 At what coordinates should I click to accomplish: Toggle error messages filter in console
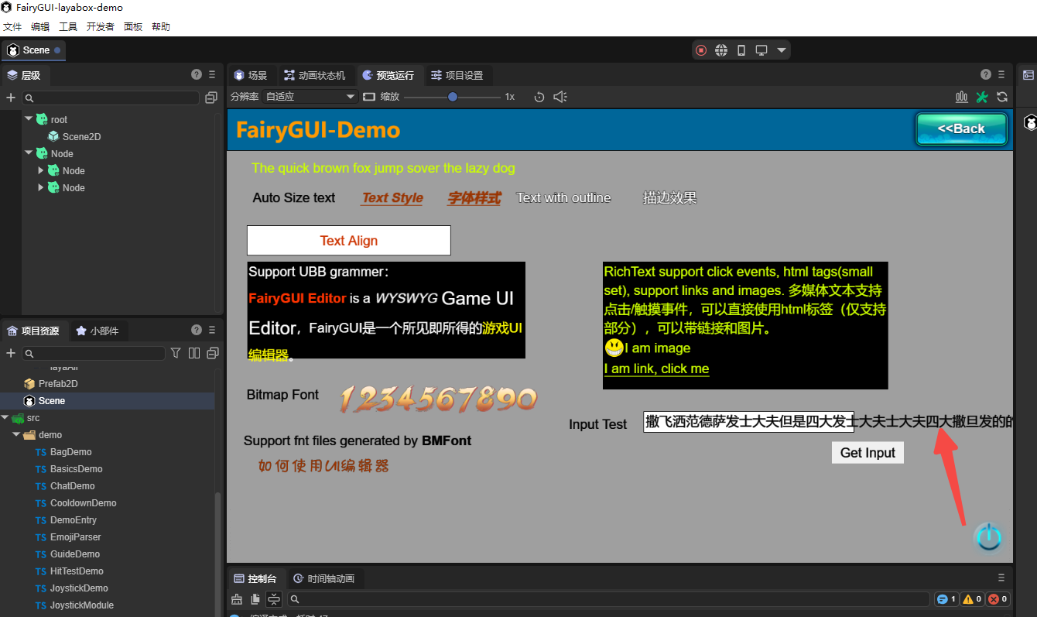[x=998, y=599]
